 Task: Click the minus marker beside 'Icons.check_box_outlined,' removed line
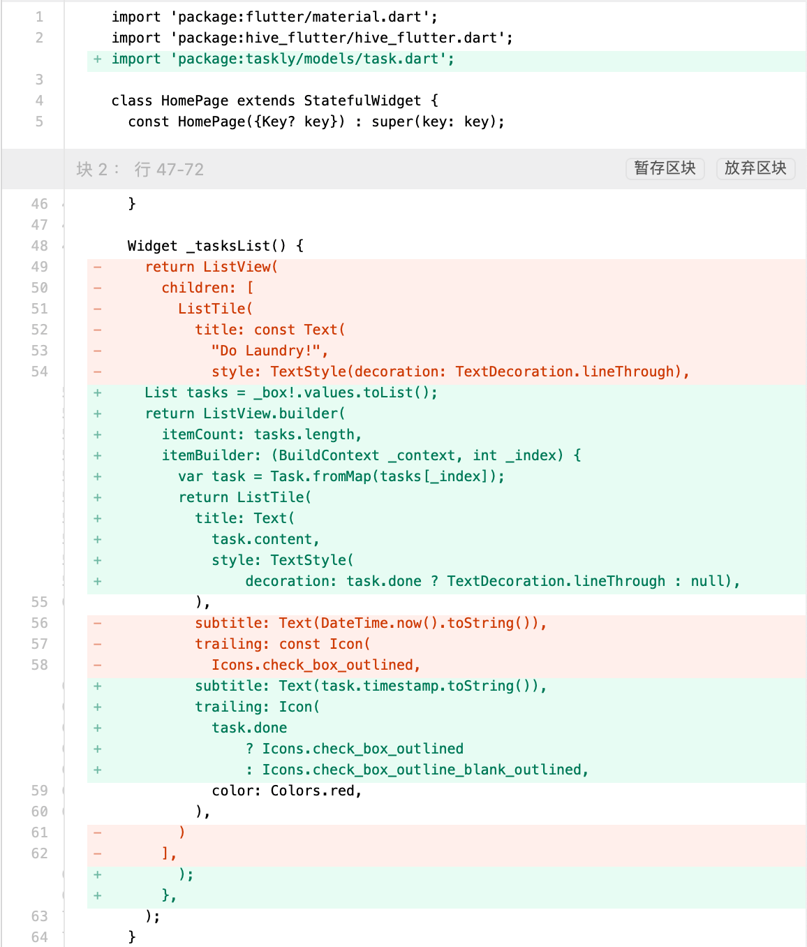tap(98, 665)
